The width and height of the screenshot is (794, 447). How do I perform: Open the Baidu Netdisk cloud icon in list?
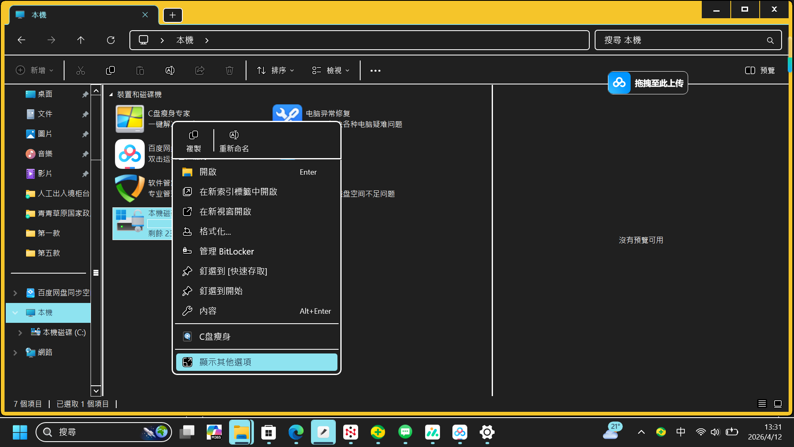pos(130,154)
